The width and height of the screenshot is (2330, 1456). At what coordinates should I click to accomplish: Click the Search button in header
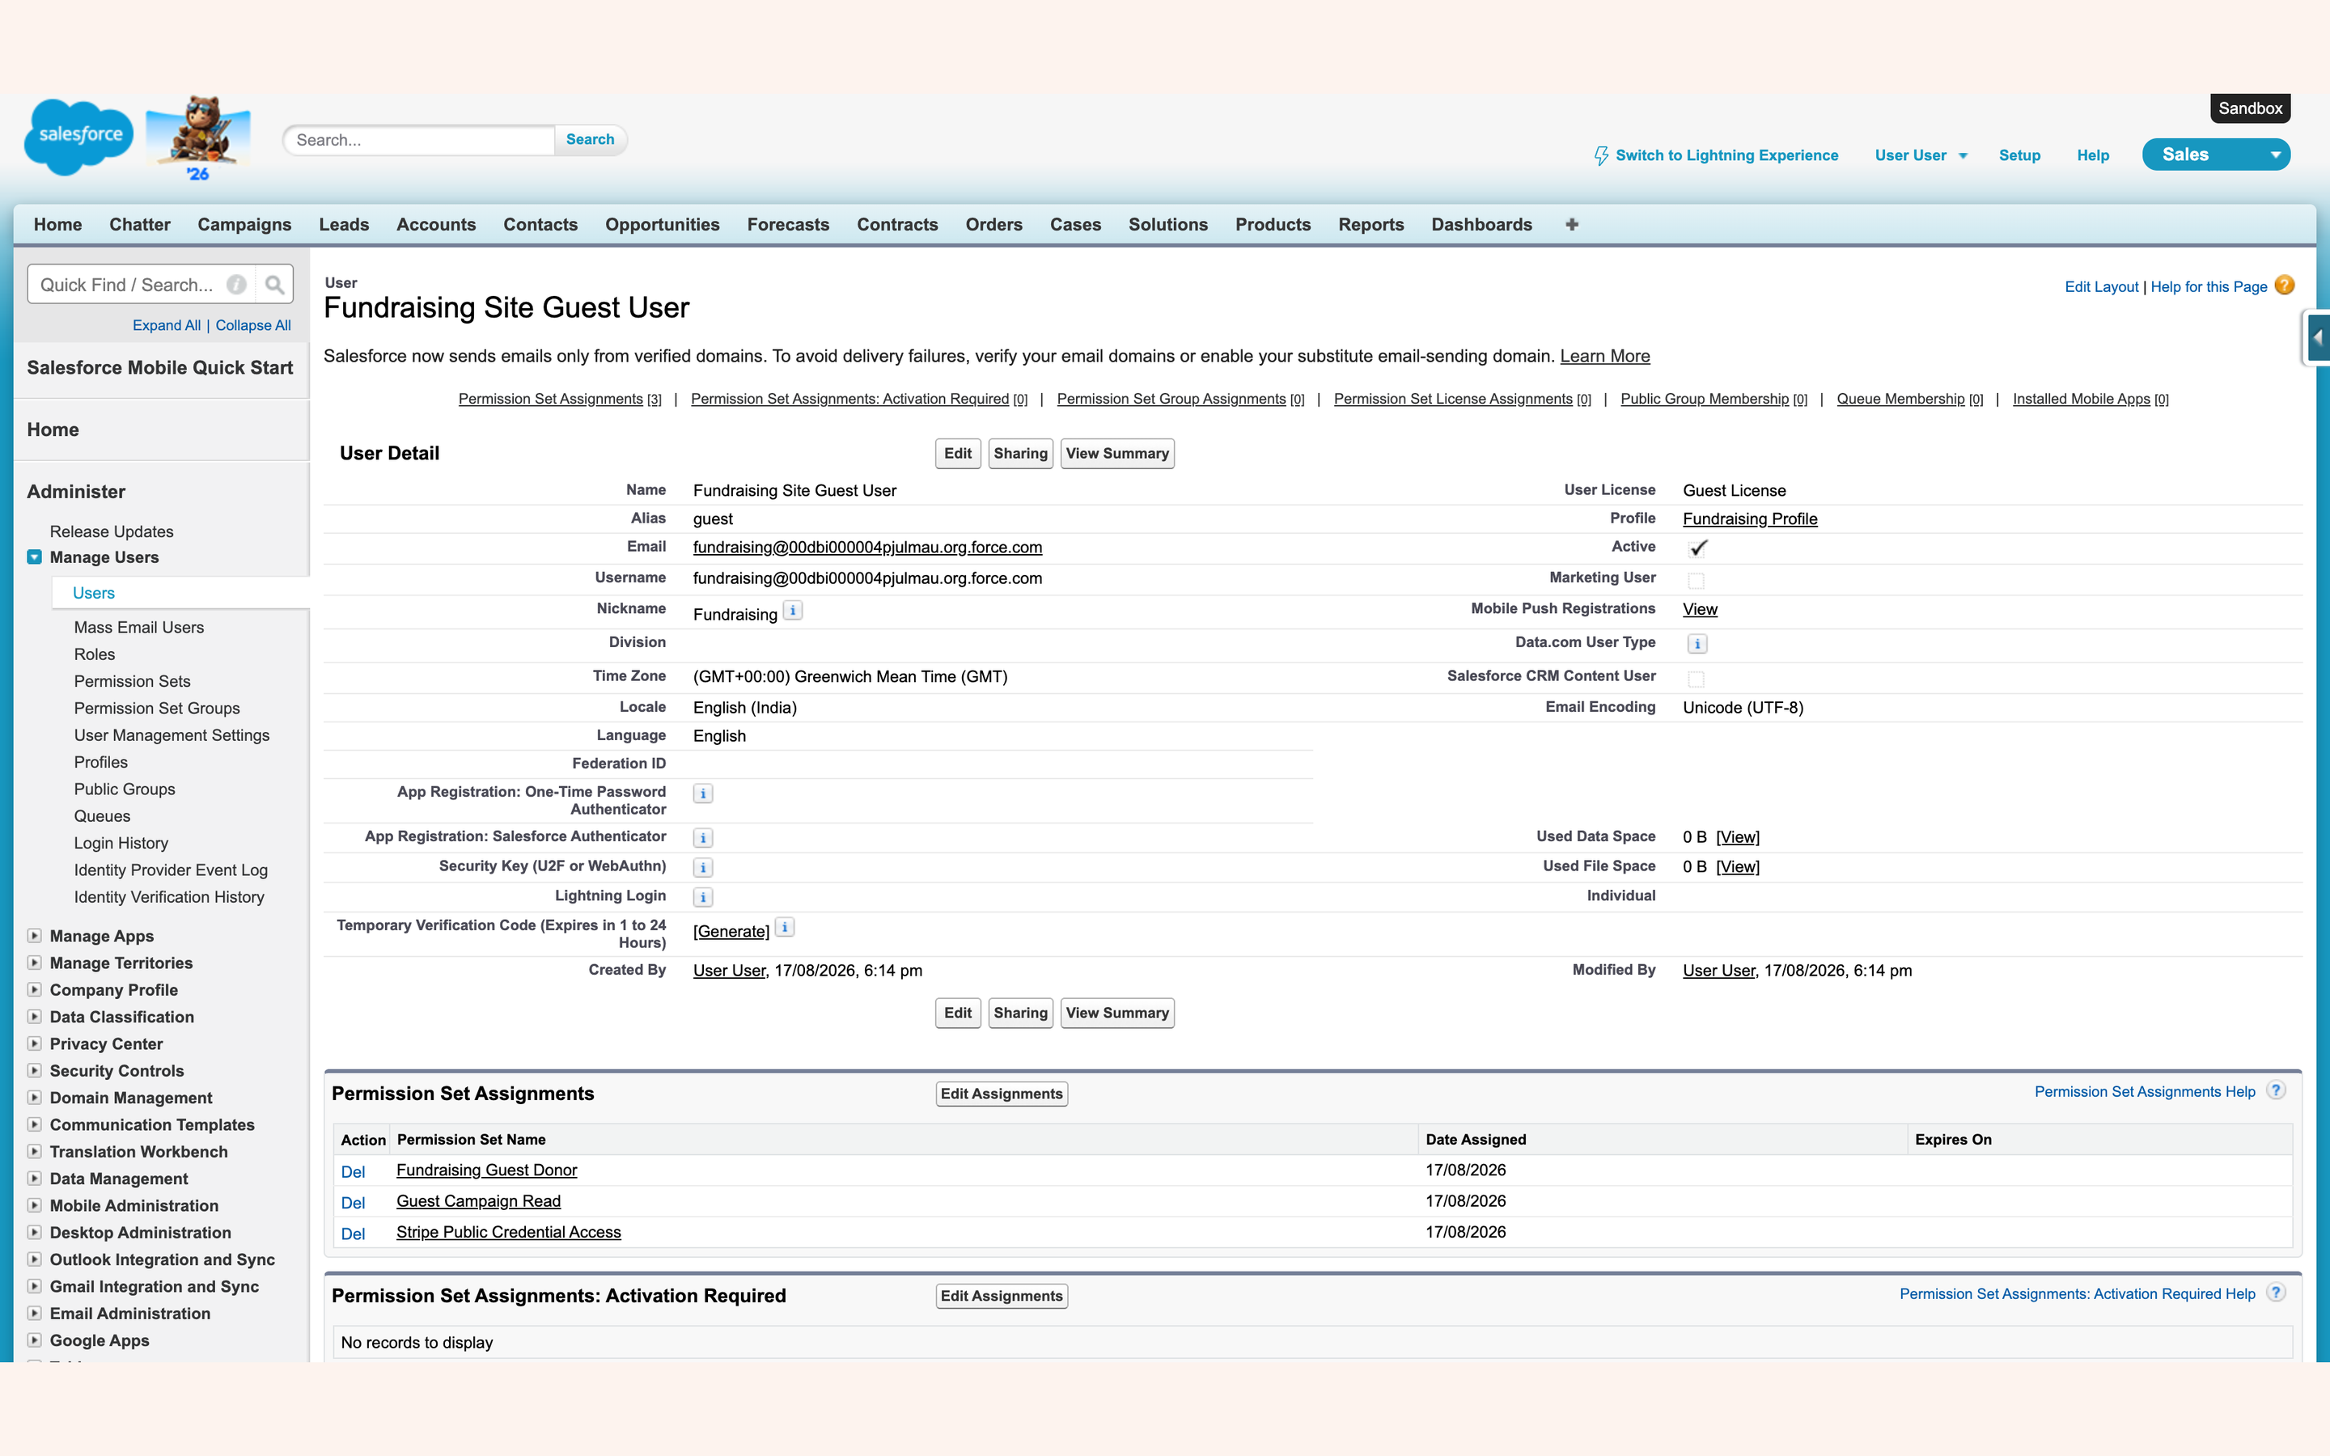[591, 140]
